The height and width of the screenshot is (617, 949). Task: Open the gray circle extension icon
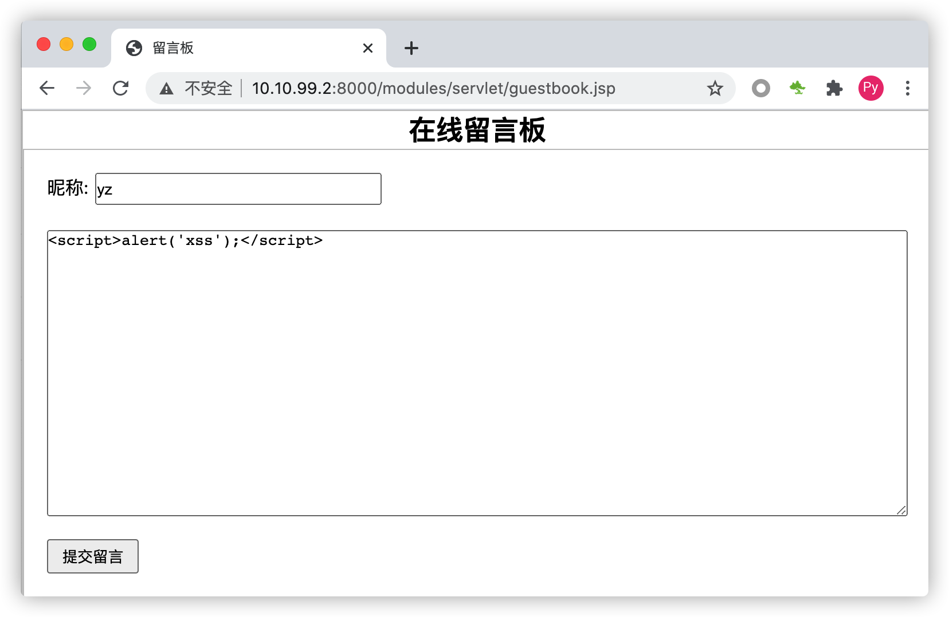tap(761, 88)
